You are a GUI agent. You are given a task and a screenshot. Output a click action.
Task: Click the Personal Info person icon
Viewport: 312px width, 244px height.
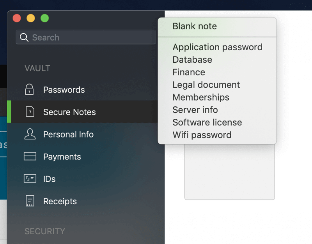[30, 134]
